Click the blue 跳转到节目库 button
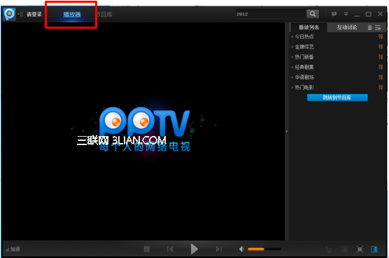389x258 pixels. pos(337,97)
